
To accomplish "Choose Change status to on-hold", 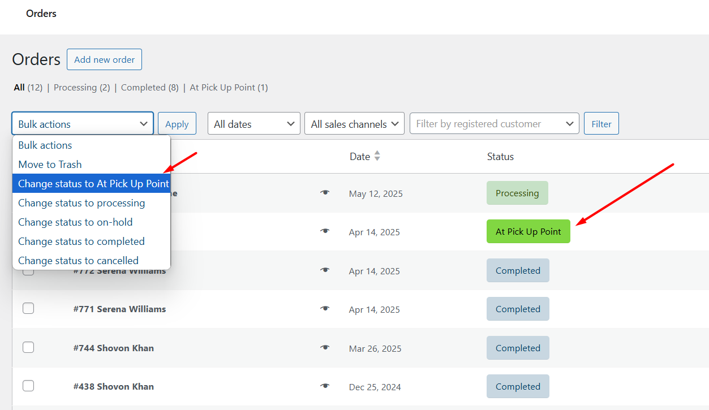I will pyautogui.click(x=91, y=222).
